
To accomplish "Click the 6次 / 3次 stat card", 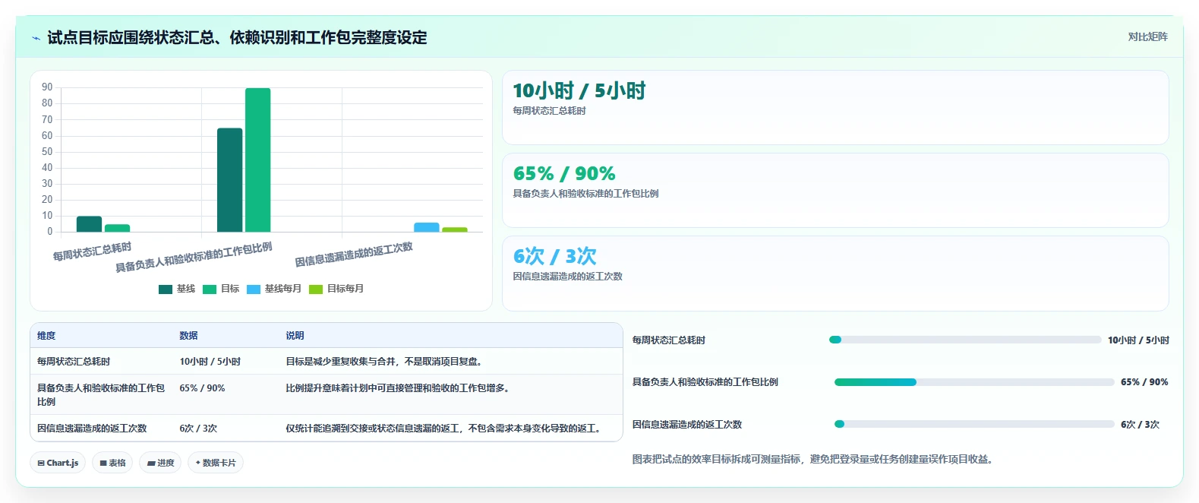I will point(835,274).
